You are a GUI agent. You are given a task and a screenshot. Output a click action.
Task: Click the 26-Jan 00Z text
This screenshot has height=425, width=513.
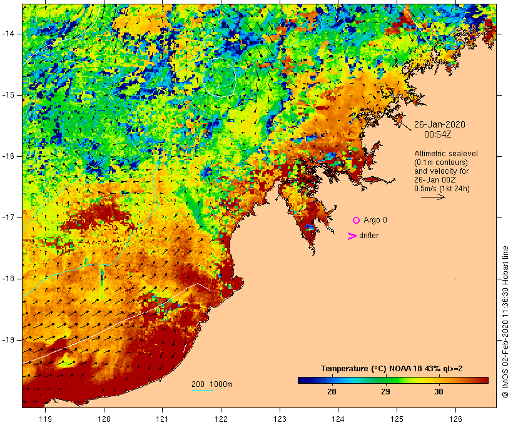click(x=435, y=180)
